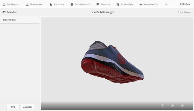Click the Herunterladen download icon
Viewport: 194px width, 111px height.
coord(27,4)
